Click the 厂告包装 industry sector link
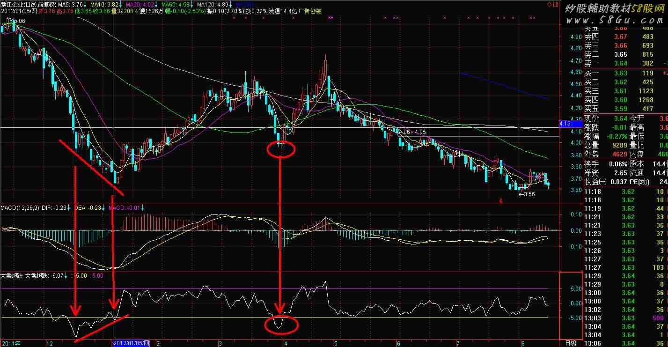This screenshot has width=668, height=347. [x=310, y=11]
